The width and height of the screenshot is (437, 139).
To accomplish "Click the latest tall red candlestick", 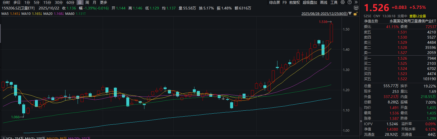I will click(331, 33).
